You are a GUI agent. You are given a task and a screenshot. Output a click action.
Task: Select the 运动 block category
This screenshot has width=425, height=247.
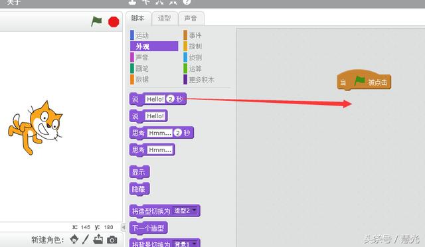tap(153, 35)
